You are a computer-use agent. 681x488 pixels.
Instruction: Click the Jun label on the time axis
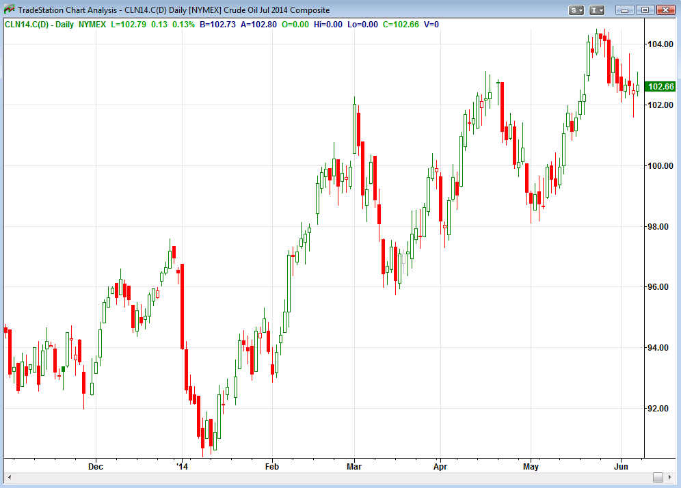click(621, 466)
